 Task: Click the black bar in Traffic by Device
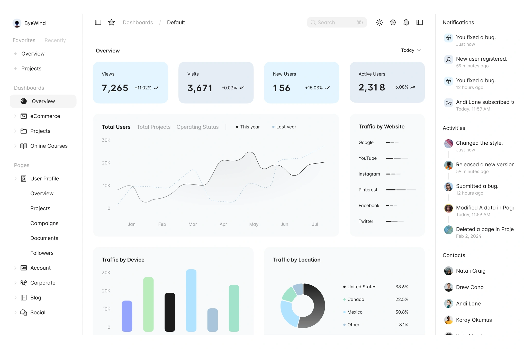coord(170,312)
